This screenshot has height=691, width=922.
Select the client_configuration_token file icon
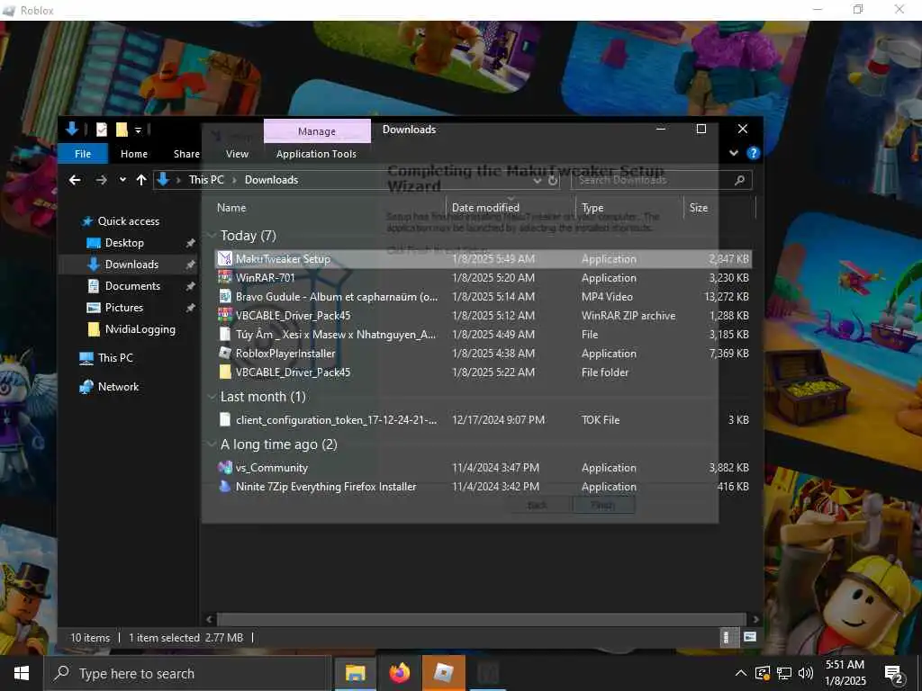coord(224,419)
